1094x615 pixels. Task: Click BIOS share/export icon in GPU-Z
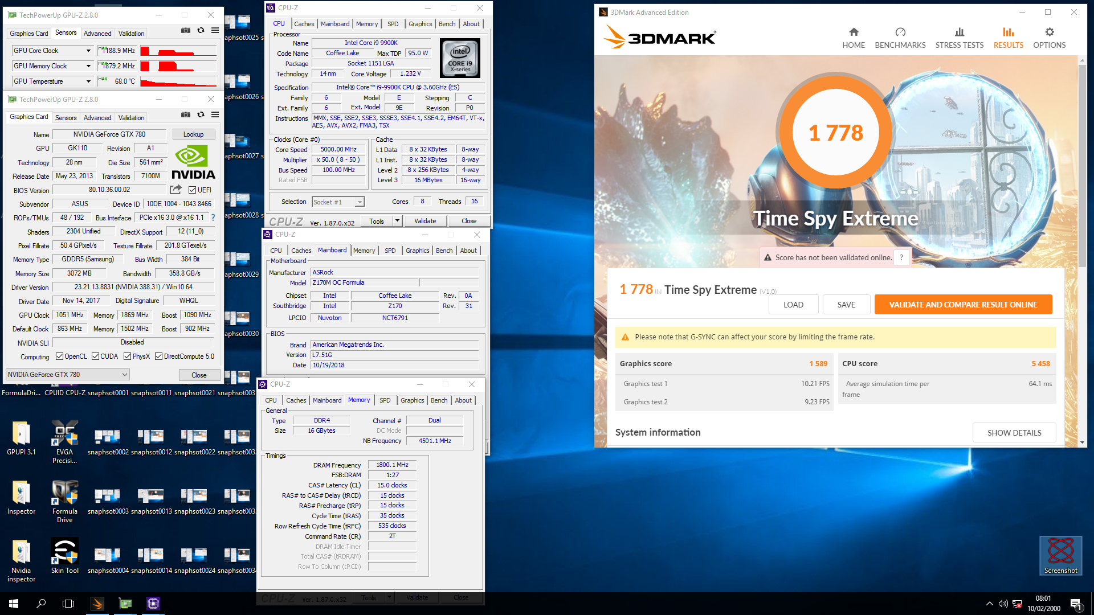pyautogui.click(x=175, y=190)
